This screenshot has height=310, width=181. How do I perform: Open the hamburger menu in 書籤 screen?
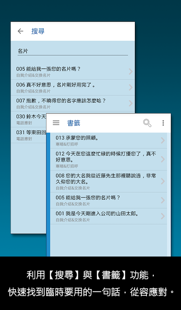(56, 123)
